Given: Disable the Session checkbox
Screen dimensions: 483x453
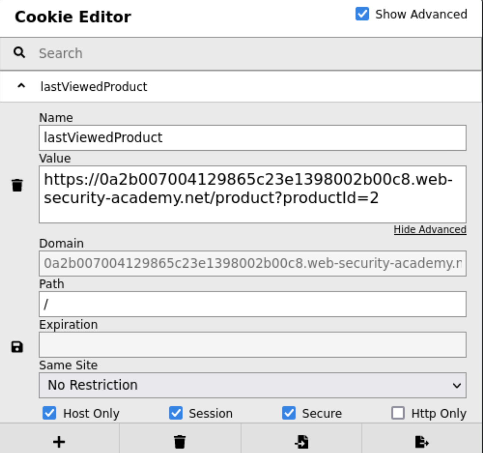Looking at the screenshot, I should coord(176,413).
